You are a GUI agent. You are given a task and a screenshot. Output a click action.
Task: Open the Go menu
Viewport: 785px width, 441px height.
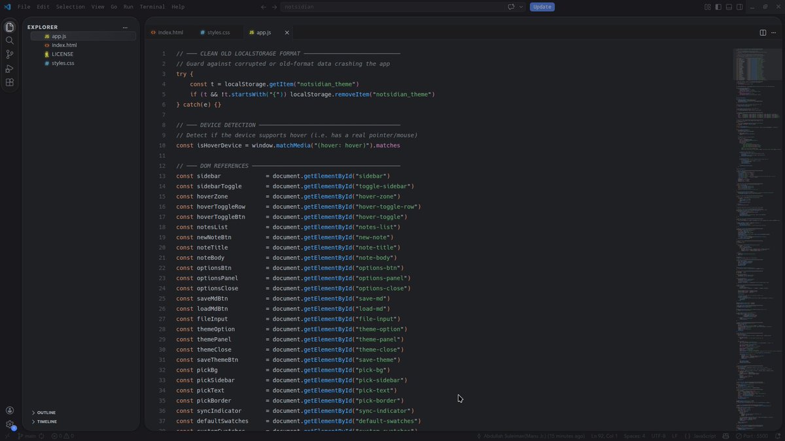[114, 7]
